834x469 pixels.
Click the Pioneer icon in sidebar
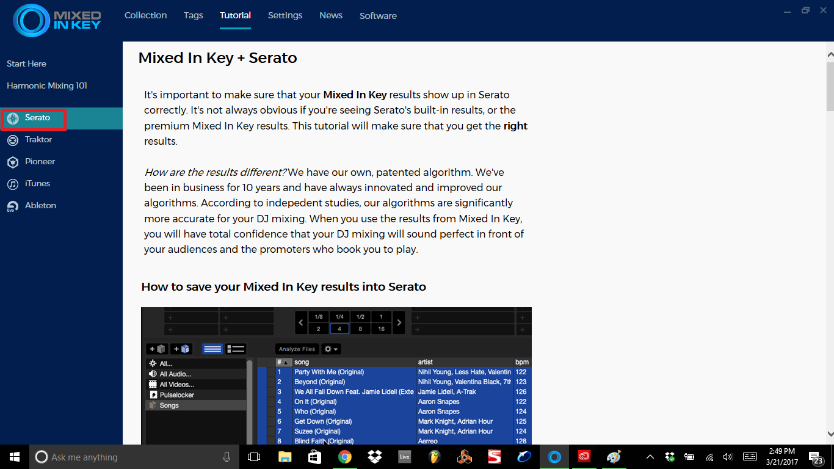click(13, 162)
